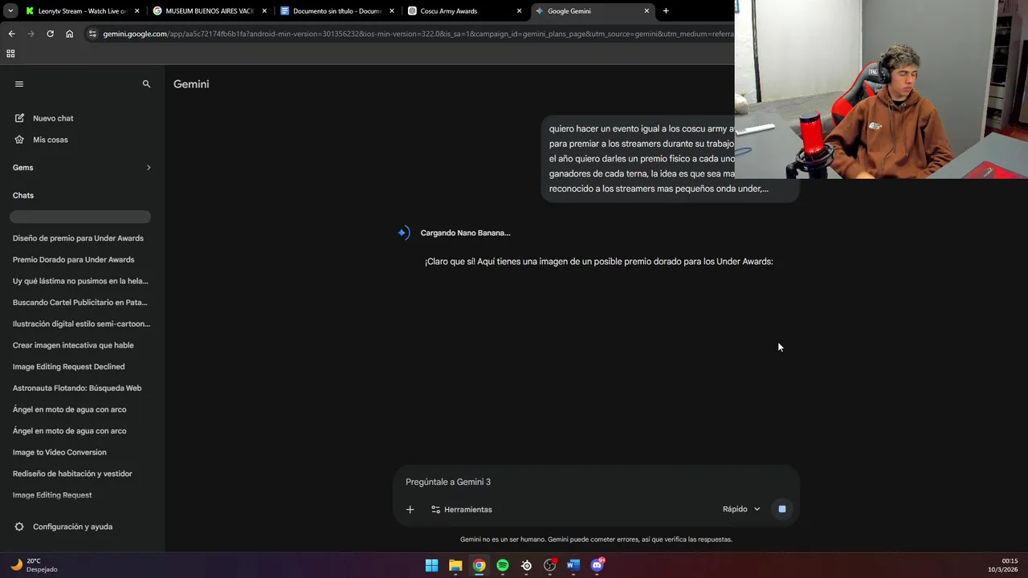The image size is (1028, 578).
Task: Open chat 'Buscando Cartel Publicitario en Pata...'
Action: (80, 303)
